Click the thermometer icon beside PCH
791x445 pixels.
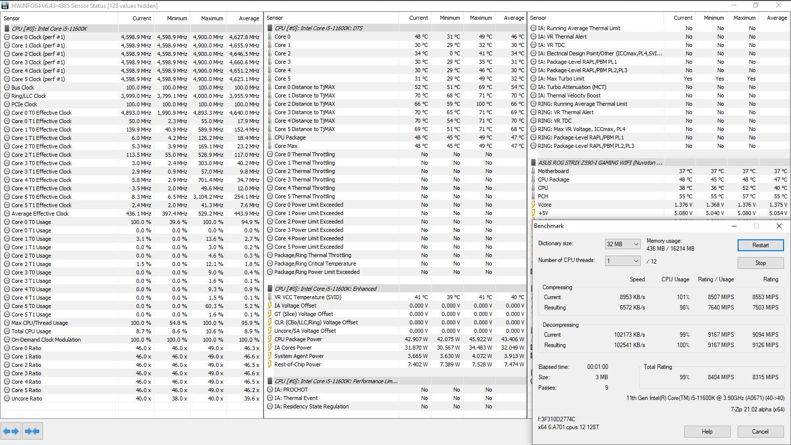click(x=533, y=196)
